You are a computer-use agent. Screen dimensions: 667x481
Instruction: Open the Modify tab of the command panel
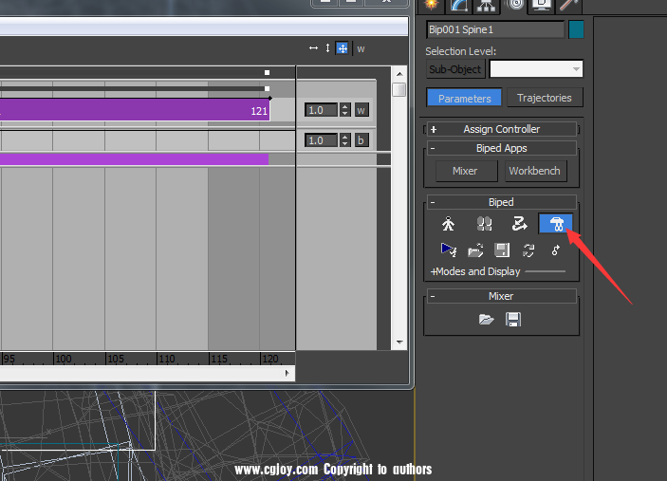[x=459, y=5]
